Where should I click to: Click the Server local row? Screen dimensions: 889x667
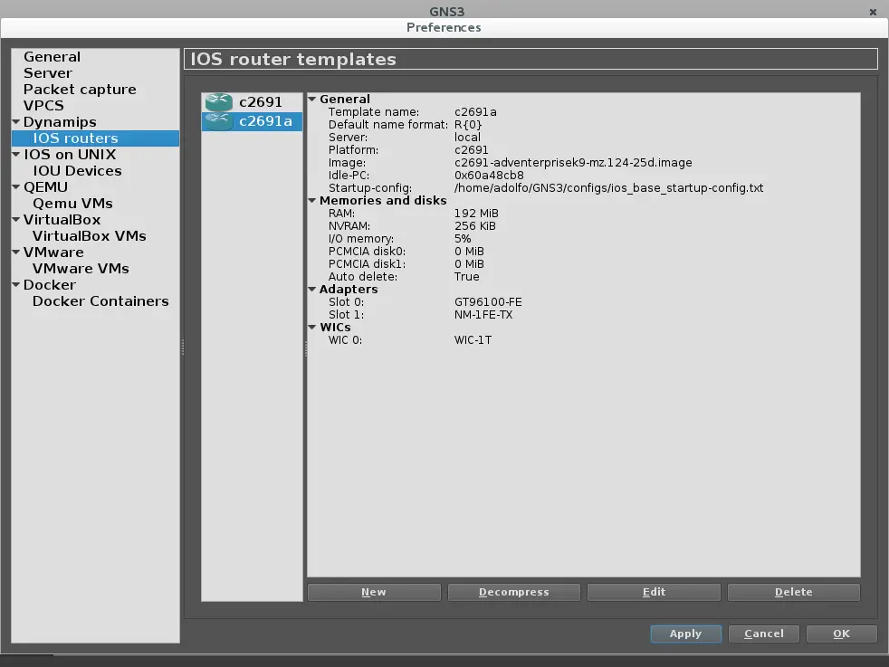pyautogui.click(x=584, y=138)
